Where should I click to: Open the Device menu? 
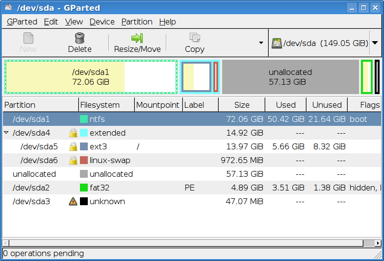[102, 22]
